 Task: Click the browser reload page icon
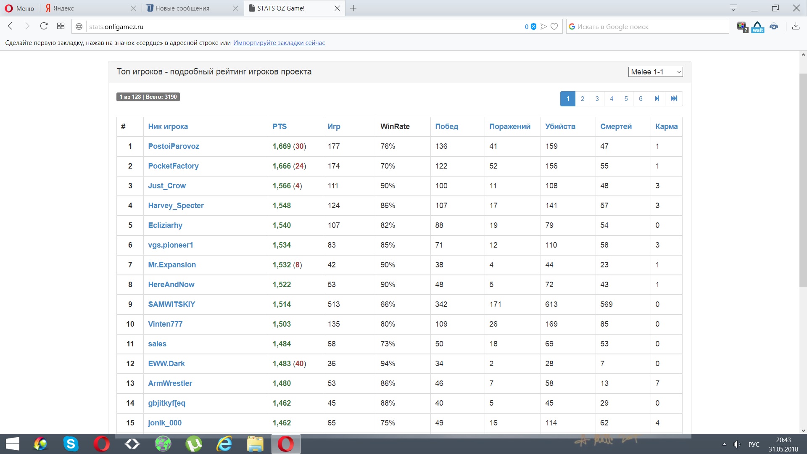[44, 26]
